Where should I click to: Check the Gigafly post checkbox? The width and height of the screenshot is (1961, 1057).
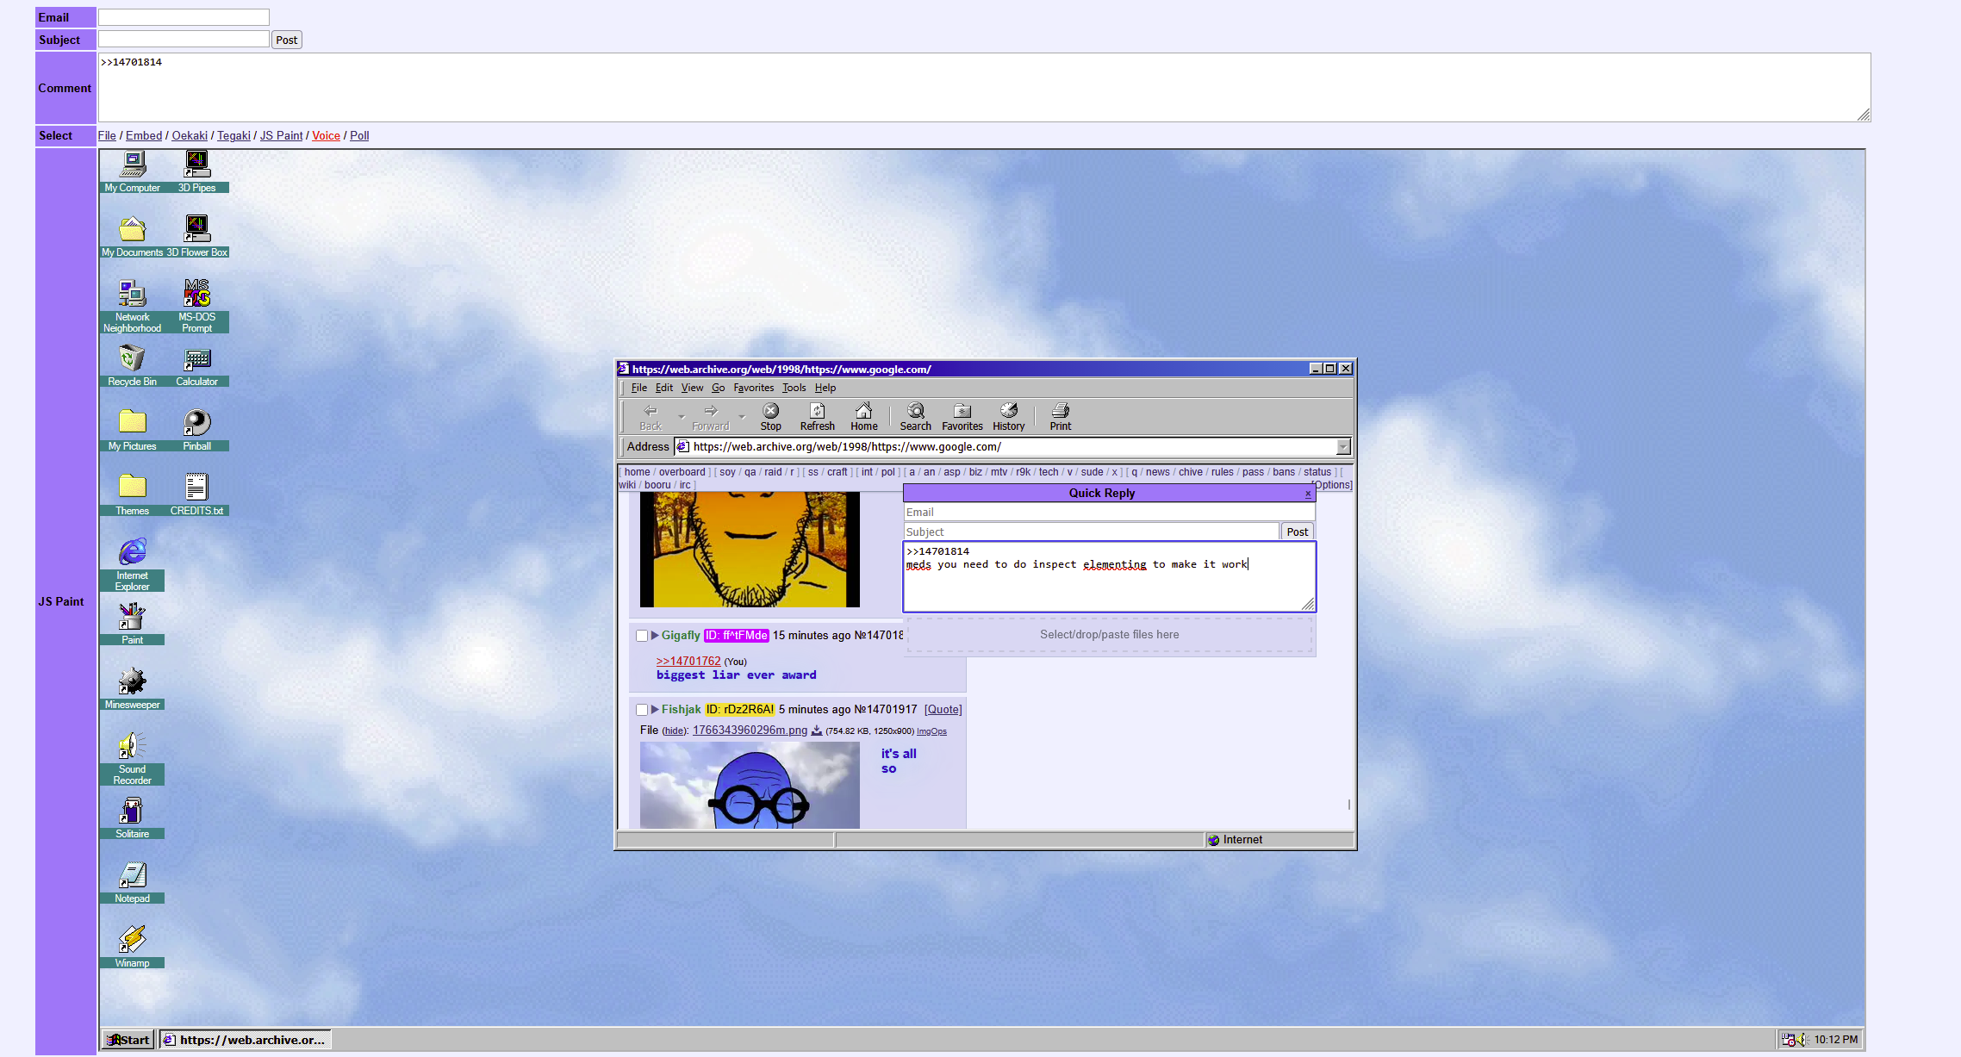pos(642,636)
